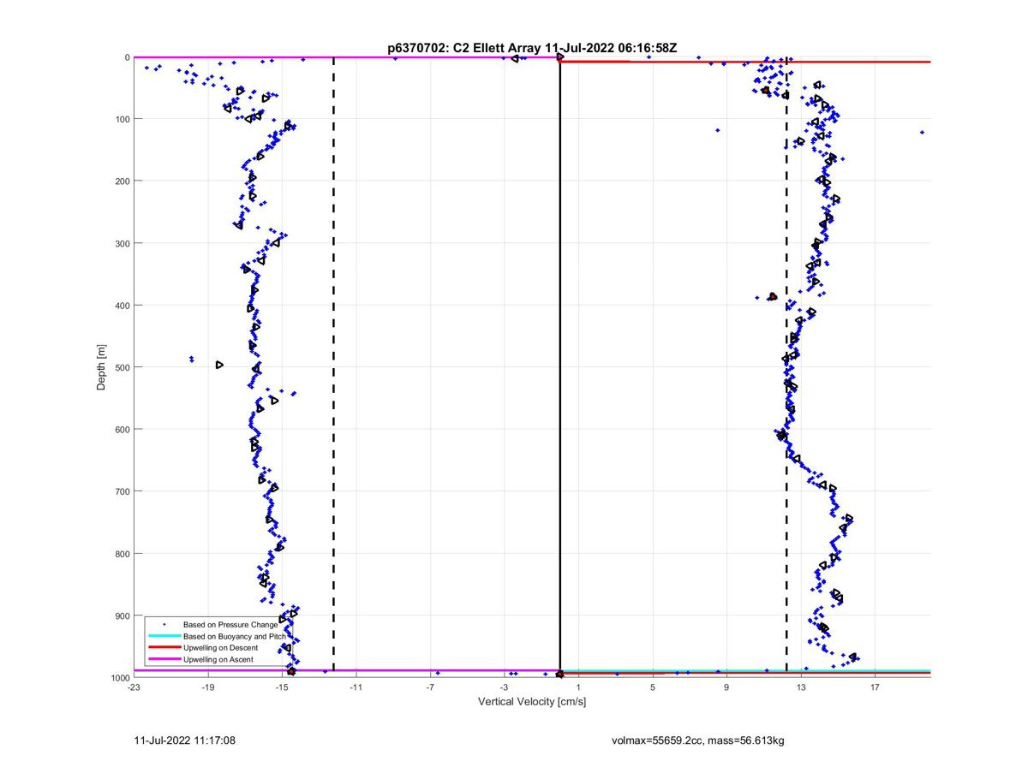This screenshot has height=761, width=1028.
Task: Click y-axis tick label '900'
Action: 122,615
